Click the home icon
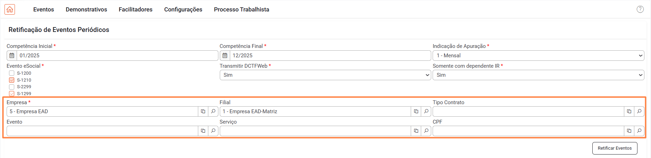Viewport: 651px width, 158px height. point(10,9)
